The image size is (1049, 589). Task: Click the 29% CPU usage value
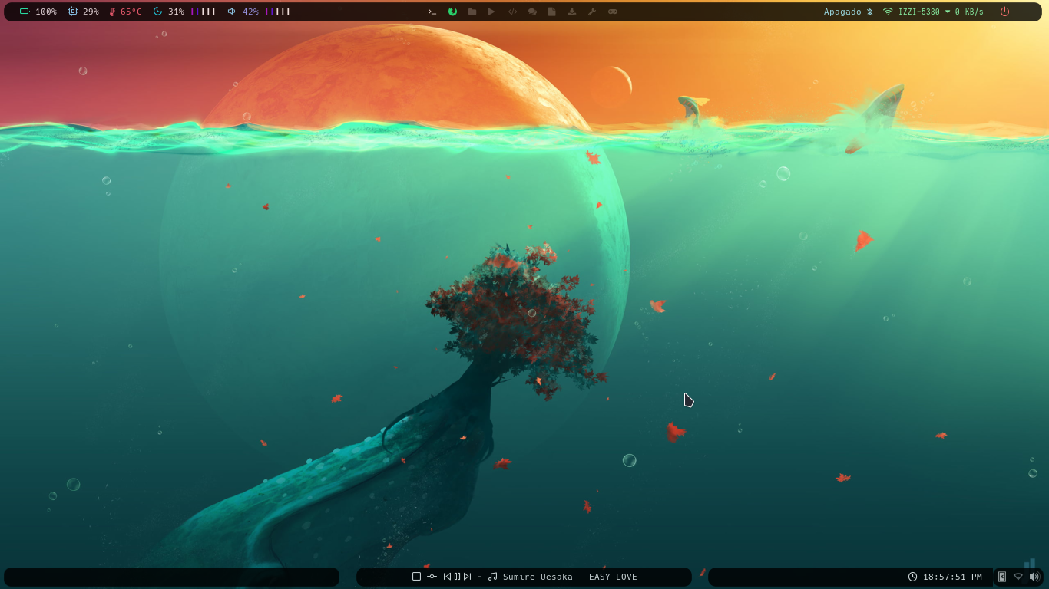coord(91,12)
